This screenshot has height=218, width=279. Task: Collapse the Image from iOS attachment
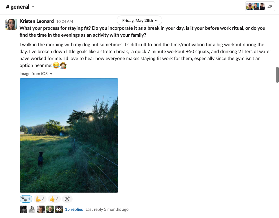(x=51, y=74)
